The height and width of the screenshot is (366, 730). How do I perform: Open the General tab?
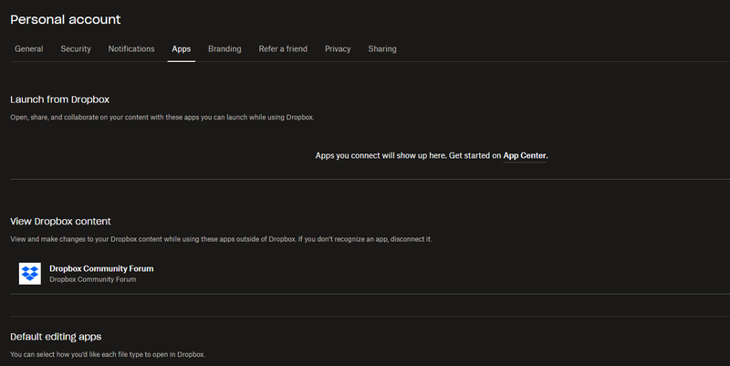(x=28, y=49)
